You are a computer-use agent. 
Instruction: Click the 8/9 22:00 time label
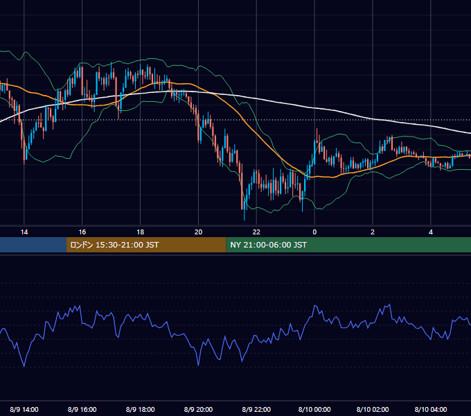(x=256, y=409)
